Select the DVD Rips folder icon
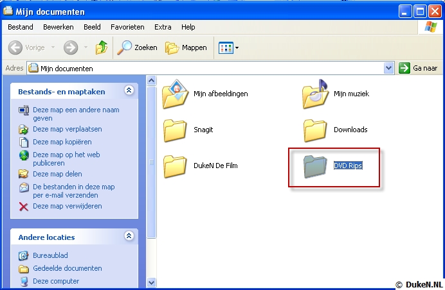Screen dimensions: 445x290 314,167
